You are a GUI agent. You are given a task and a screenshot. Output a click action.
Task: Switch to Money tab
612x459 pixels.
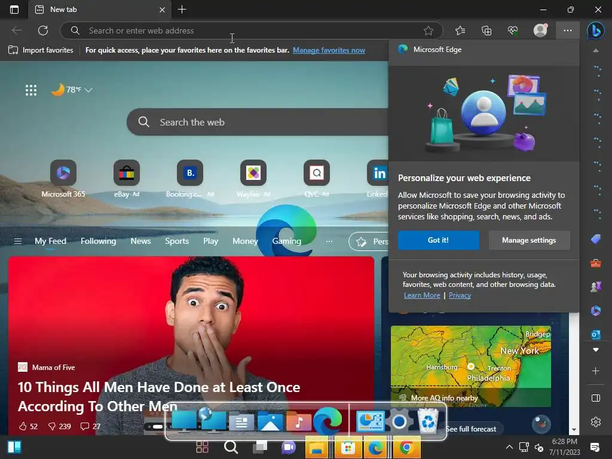coord(245,241)
